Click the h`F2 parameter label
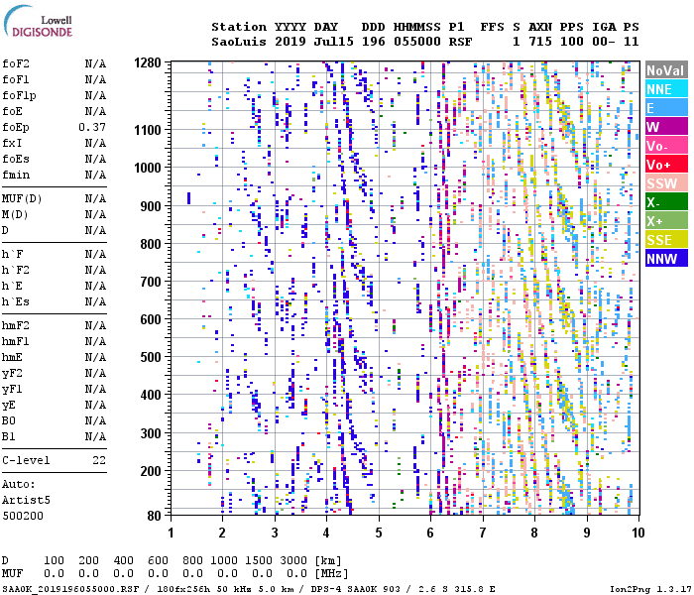The image size is (694, 595). [16, 270]
